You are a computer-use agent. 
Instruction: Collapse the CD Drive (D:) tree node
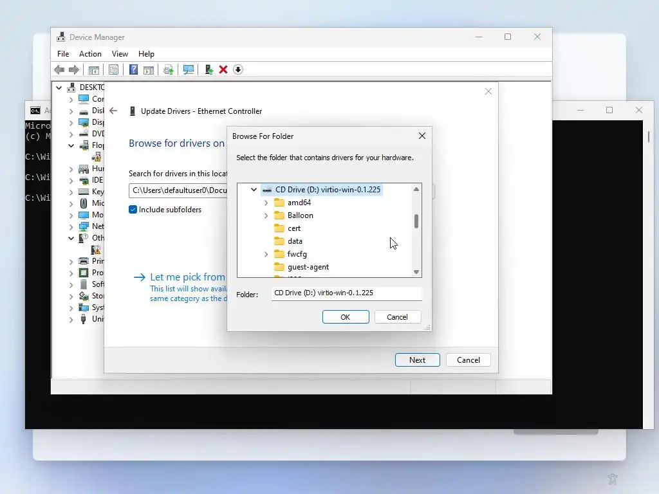254,190
